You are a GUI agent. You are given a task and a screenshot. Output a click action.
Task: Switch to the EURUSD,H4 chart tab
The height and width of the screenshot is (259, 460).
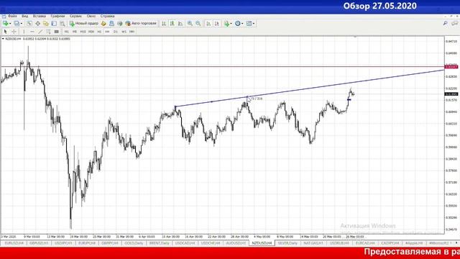pyautogui.click(x=14, y=243)
